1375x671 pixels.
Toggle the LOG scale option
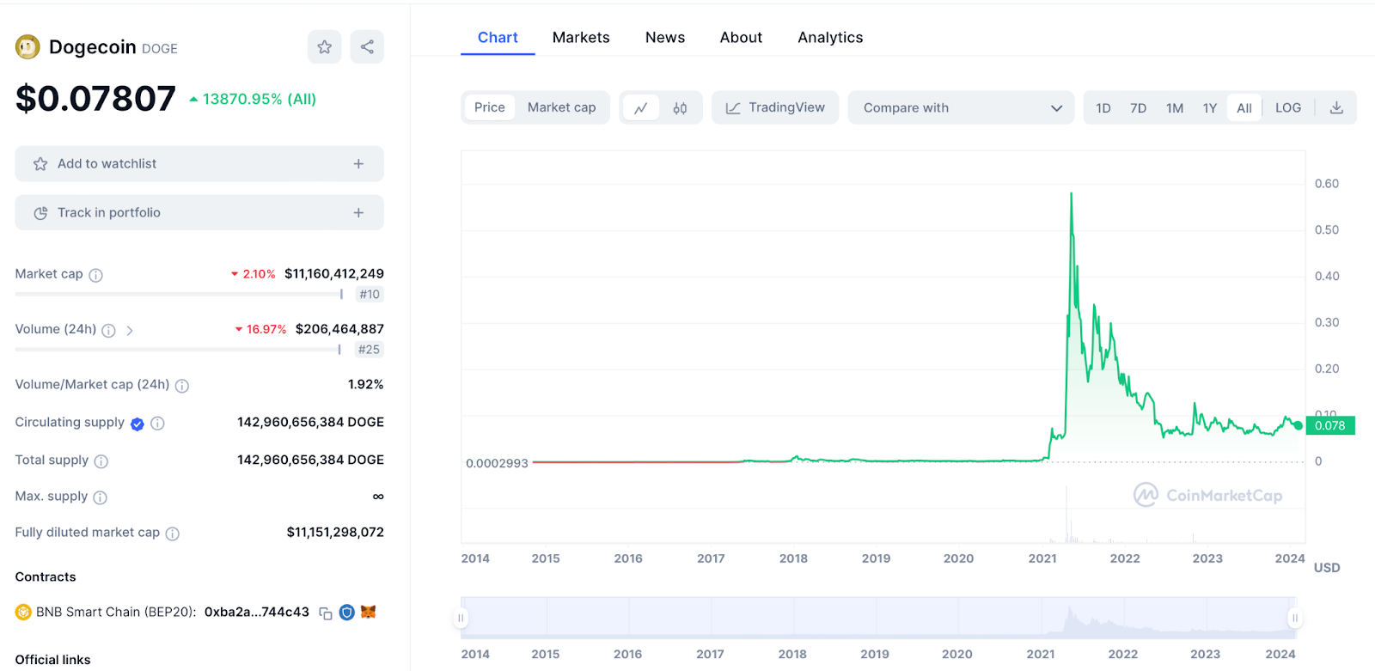[1288, 107]
